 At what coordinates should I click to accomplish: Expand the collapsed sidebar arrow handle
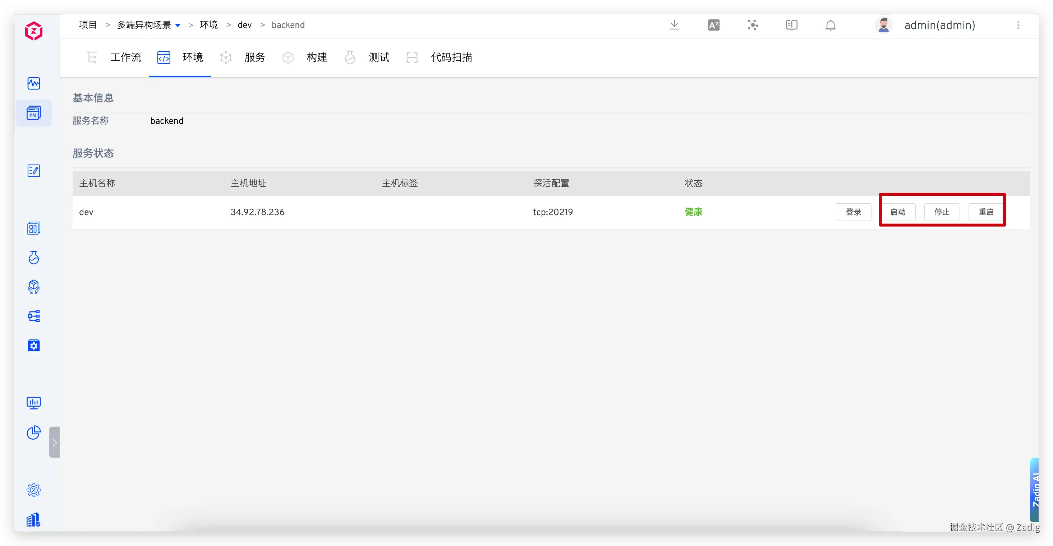(x=54, y=442)
